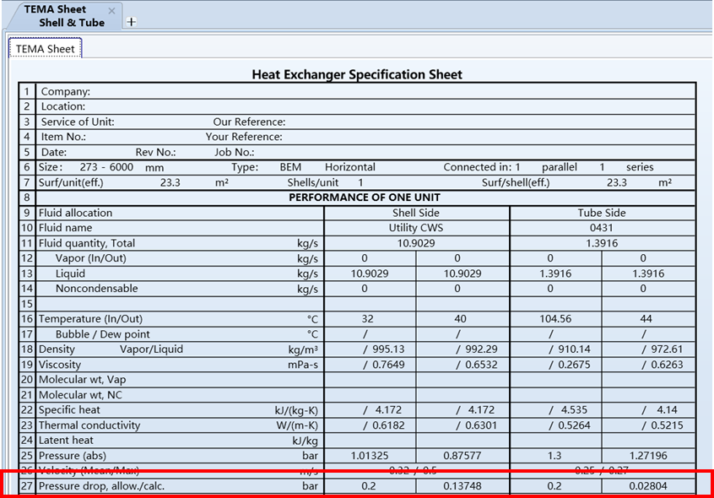The width and height of the screenshot is (714, 498).
Task: Select tube total fluid quantity 1.3916
Action: click(602, 243)
